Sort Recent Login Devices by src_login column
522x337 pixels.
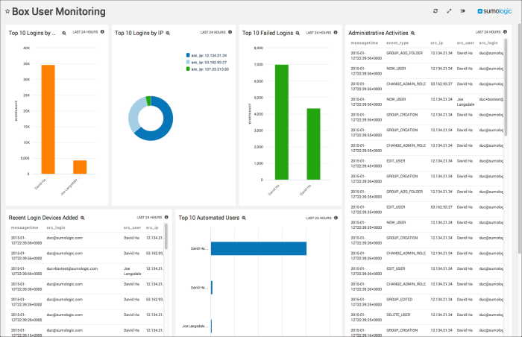(x=57, y=227)
